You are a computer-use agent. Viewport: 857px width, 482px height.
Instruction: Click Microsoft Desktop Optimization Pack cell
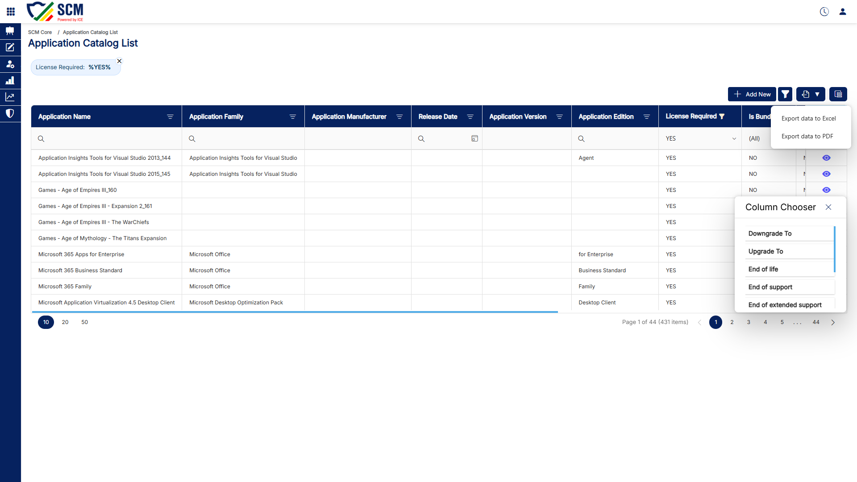(x=243, y=303)
